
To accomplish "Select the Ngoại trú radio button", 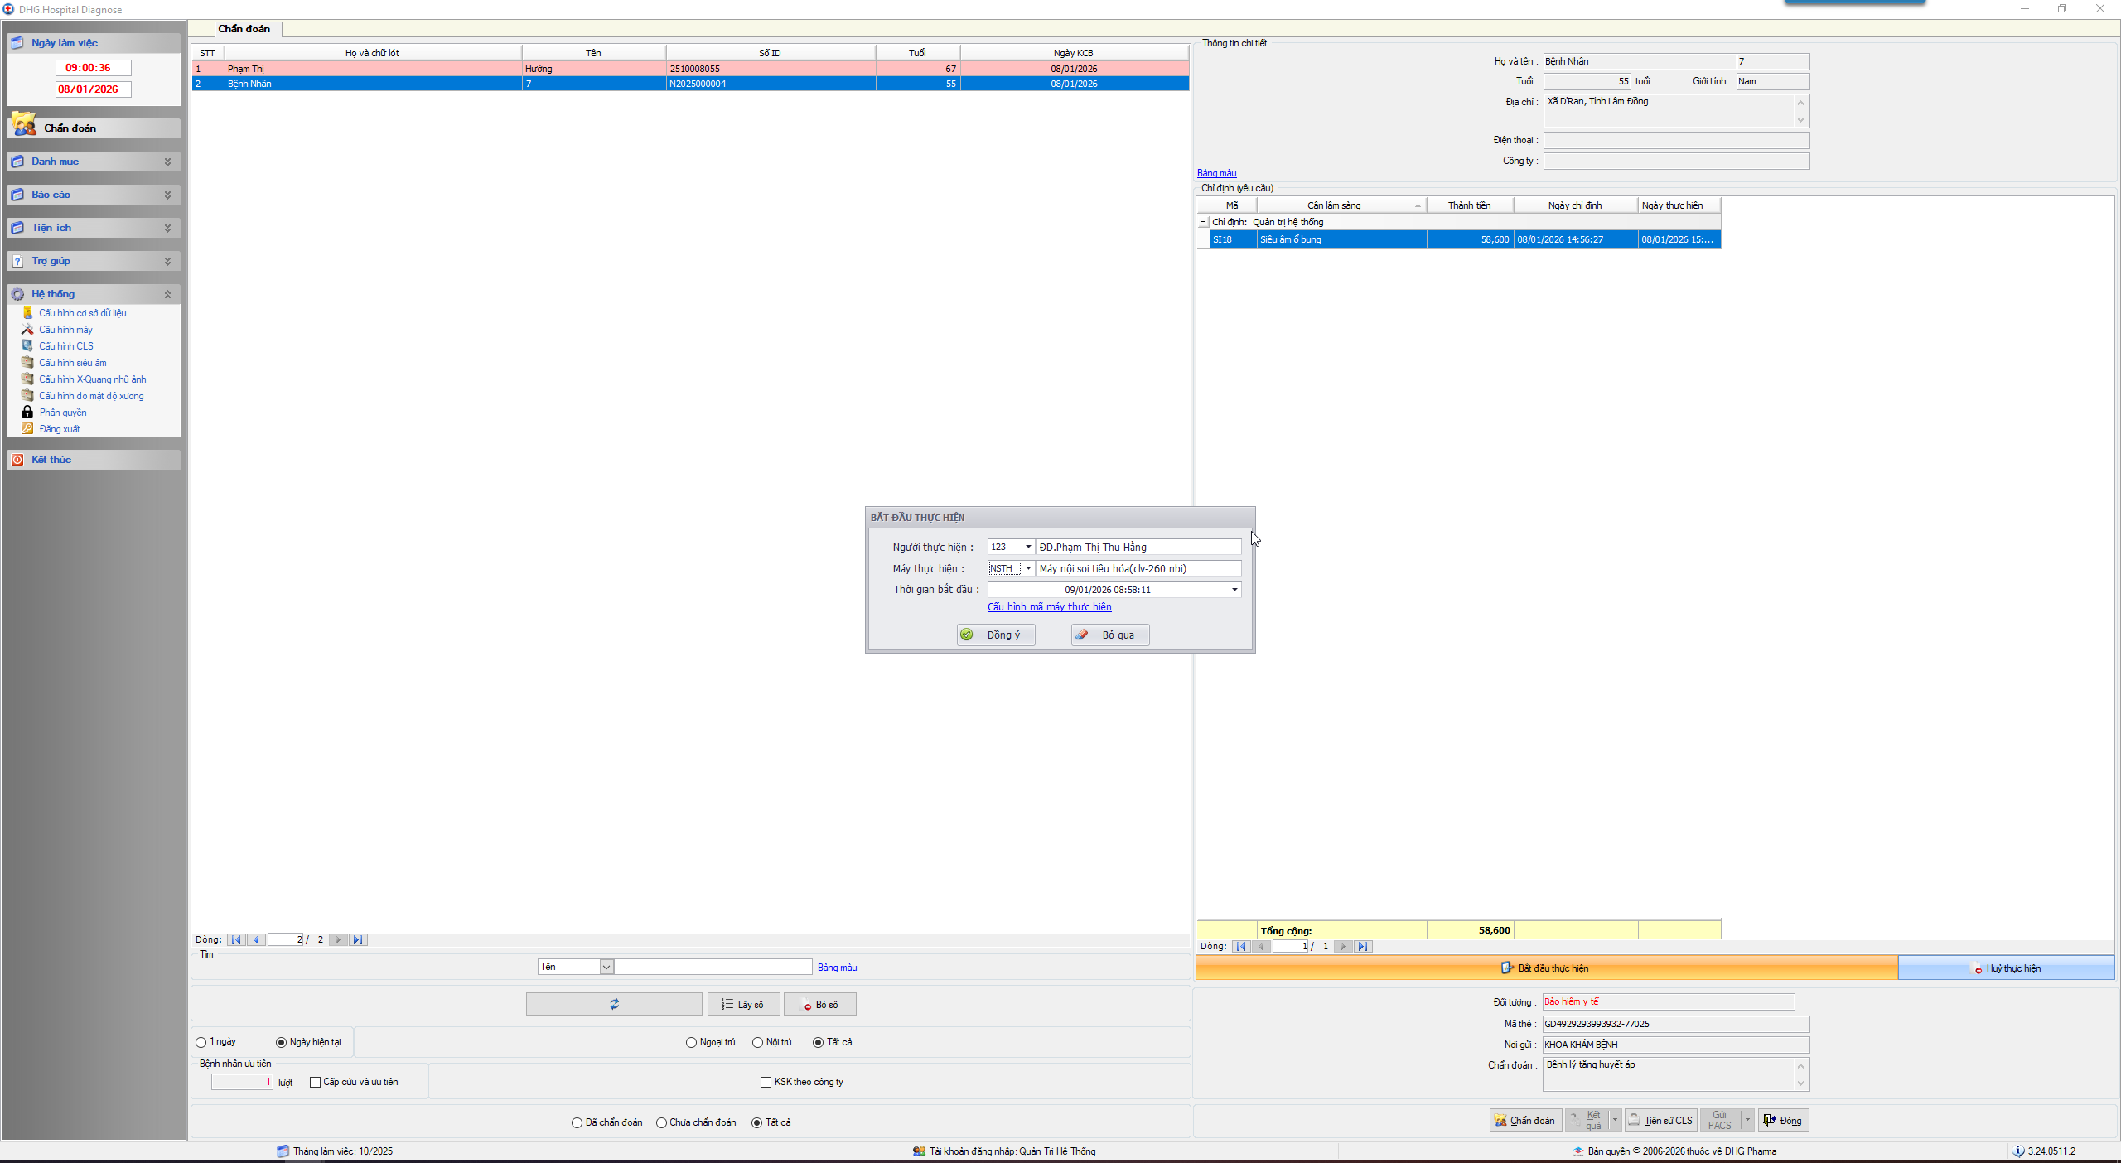I will click(x=691, y=1042).
